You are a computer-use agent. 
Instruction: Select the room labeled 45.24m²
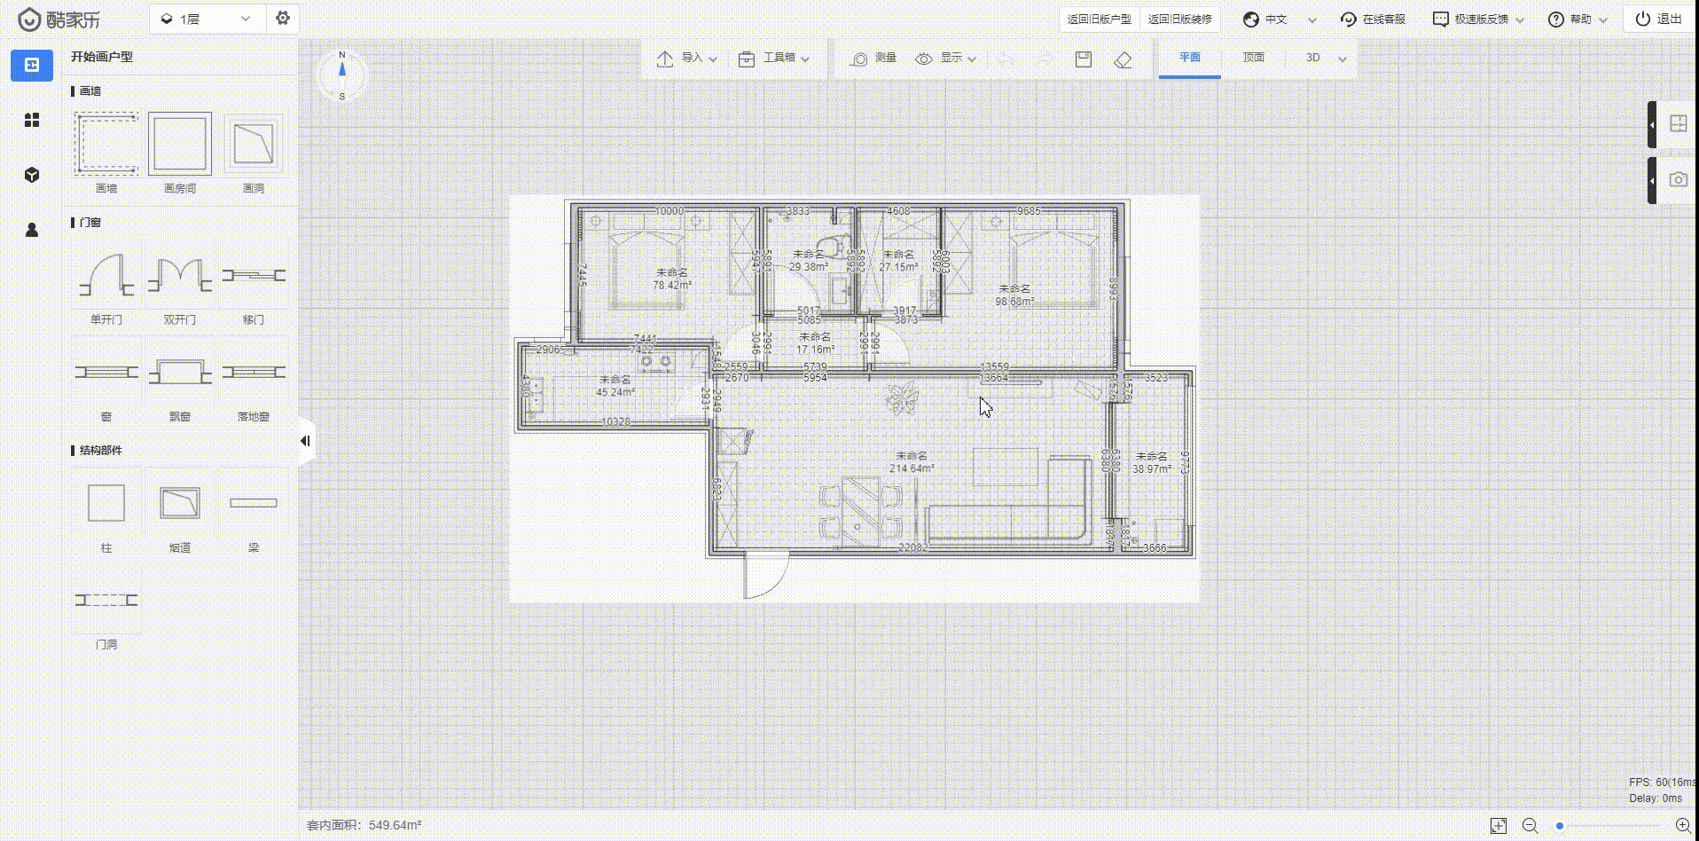615,386
